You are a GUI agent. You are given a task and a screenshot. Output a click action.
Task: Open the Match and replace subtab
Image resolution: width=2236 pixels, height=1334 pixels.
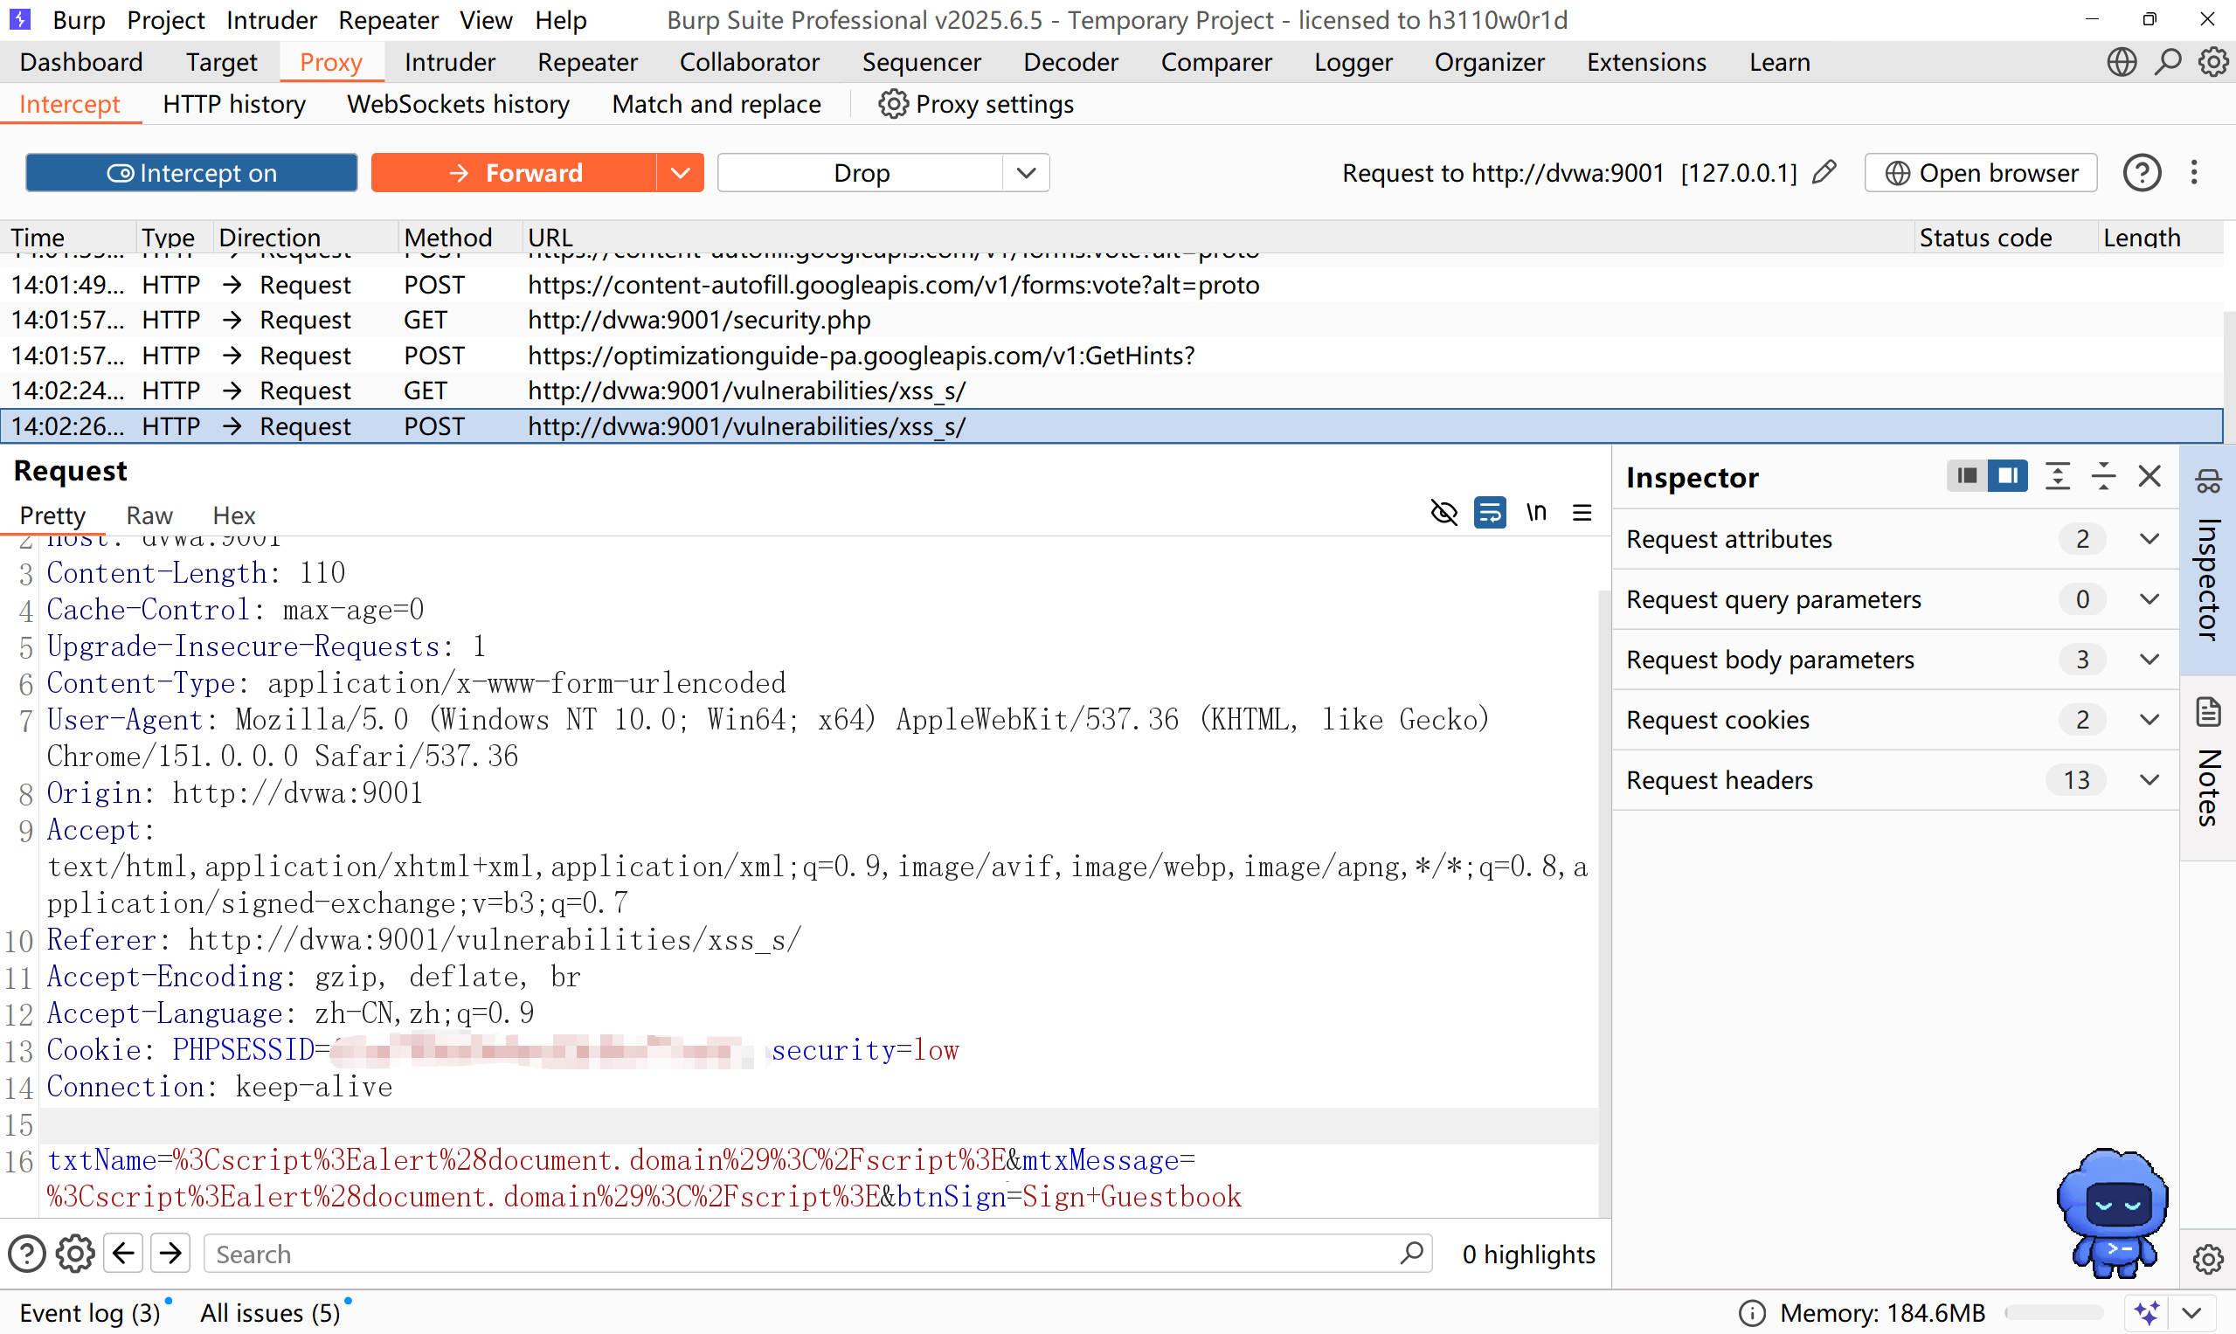pos(716,104)
